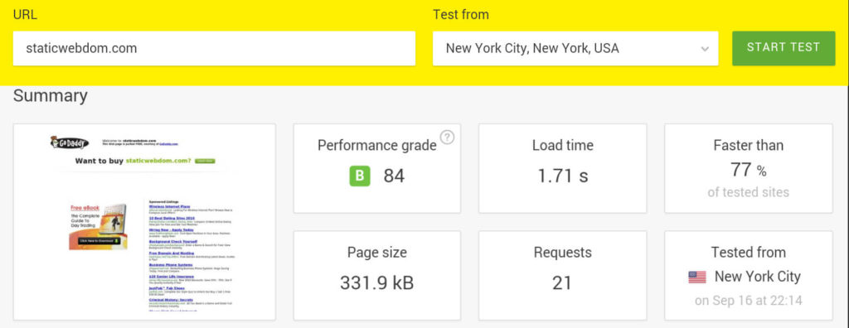Viewport: 849px width, 328px height.
Task: Expand the Test from location dropdown arrow
Action: [705, 49]
